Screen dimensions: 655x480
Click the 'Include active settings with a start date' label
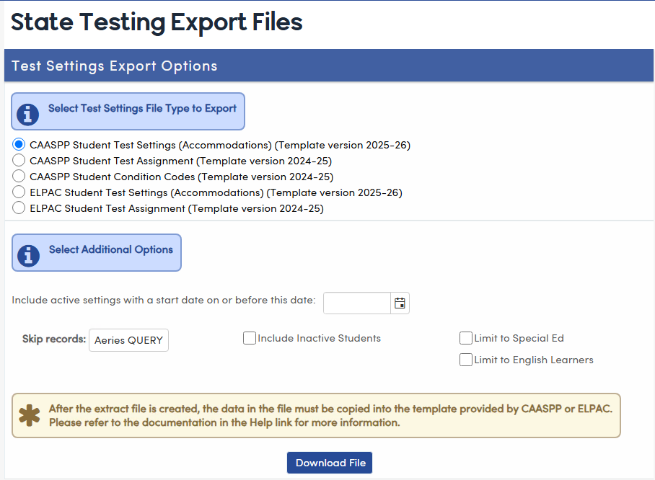(164, 300)
